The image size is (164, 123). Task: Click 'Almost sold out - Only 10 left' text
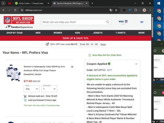pos(43,96)
